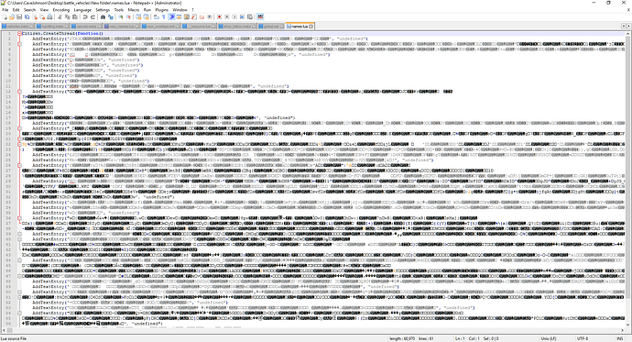Save the file with the floppy icon
Screen dimensions: 632x342
click(19, 17)
